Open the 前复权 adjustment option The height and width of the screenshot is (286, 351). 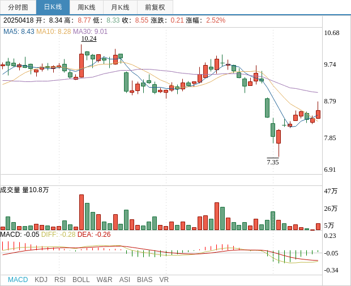pyautogui.click(x=155, y=7)
